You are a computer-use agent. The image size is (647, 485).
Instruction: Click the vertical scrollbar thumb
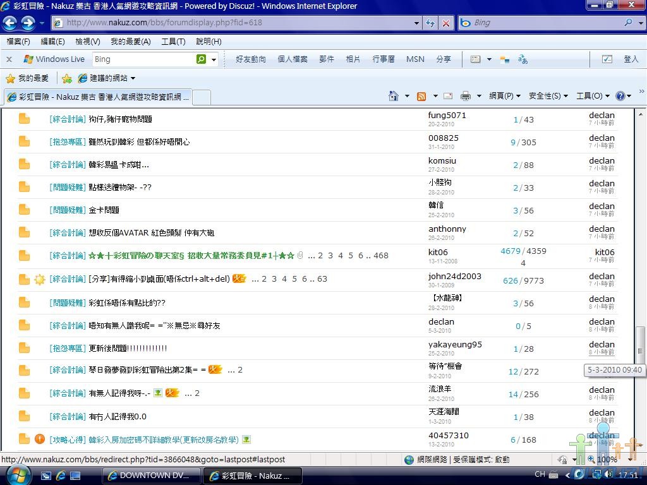point(640,351)
